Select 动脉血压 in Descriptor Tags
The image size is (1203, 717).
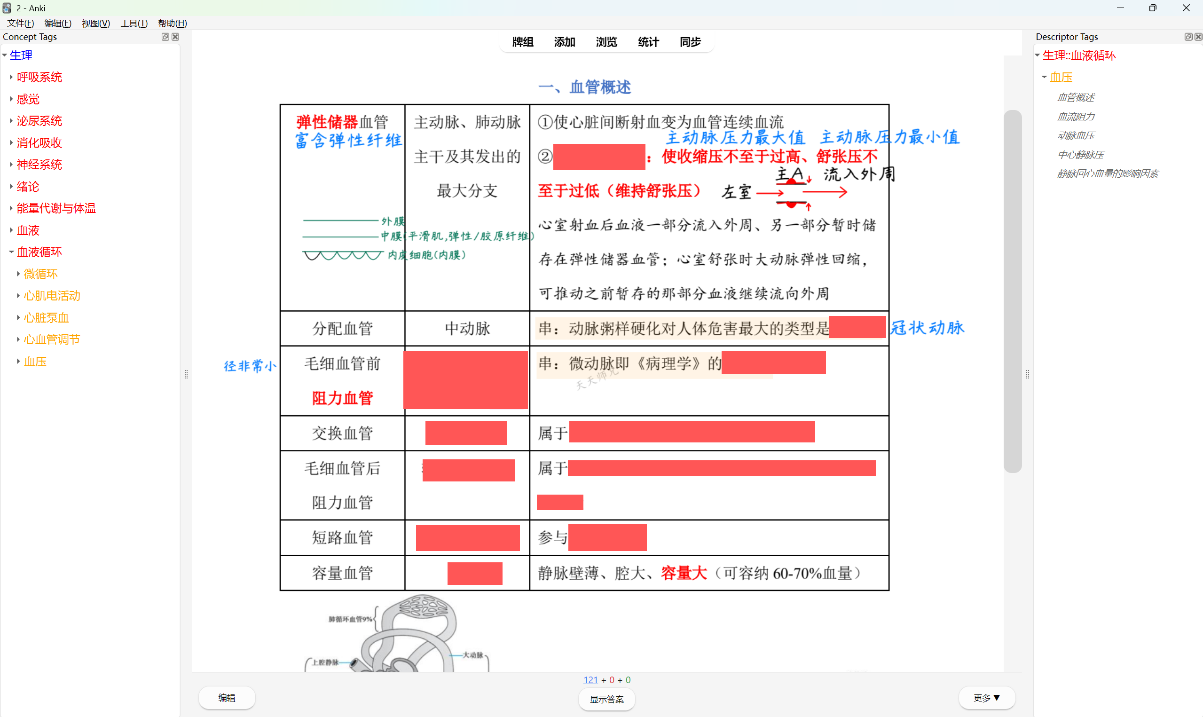[1076, 135]
